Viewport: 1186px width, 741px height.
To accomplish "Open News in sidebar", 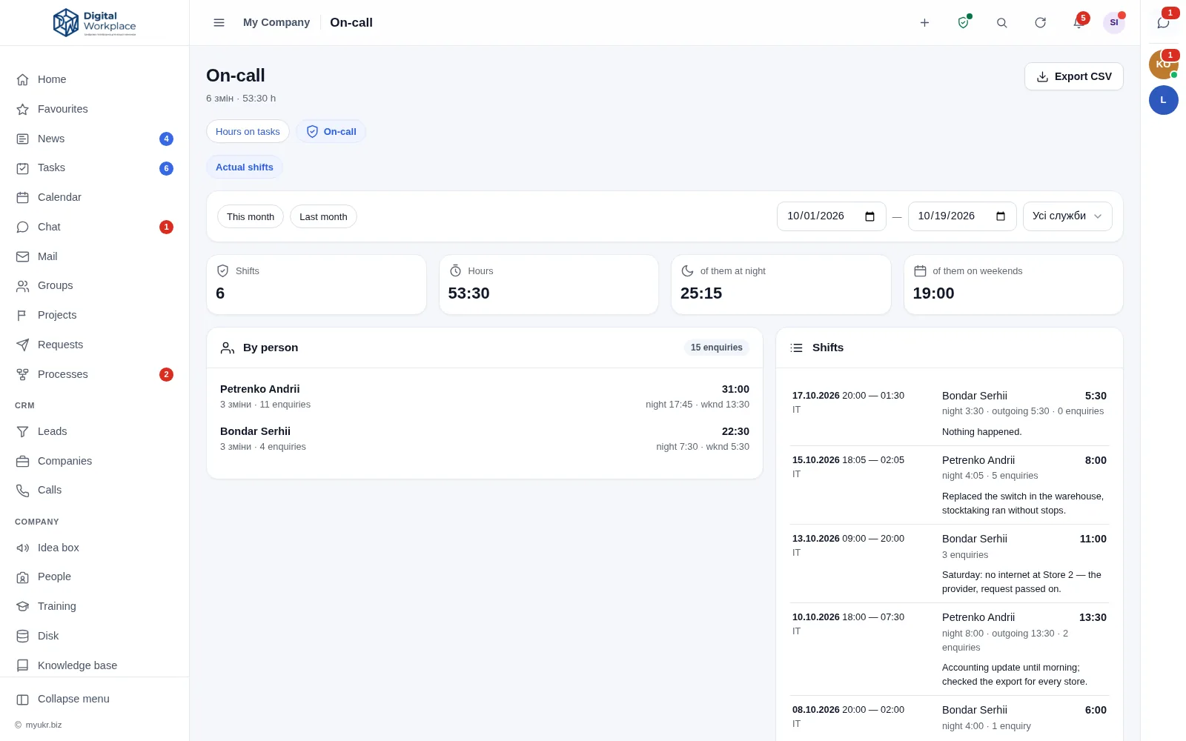I will point(95,139).
